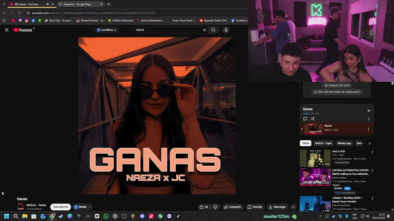Open WhatsApp from the taskbar
Screen dimensions: 394x221
coord(106,216)
